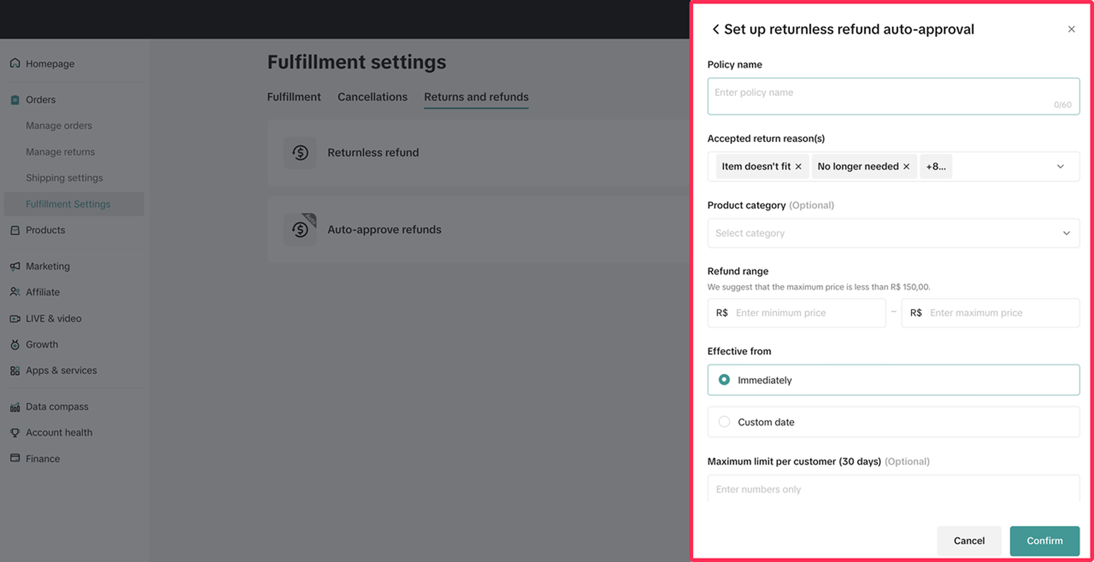Click the Data compass chart icon
This screenshot has width=1094, height=562.
click(15, 407)
